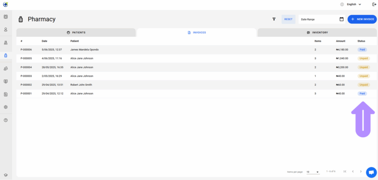Screen dimensions: 378x180
Task: Open the dashboard icon in sidebar
Action: coord(6,17)
